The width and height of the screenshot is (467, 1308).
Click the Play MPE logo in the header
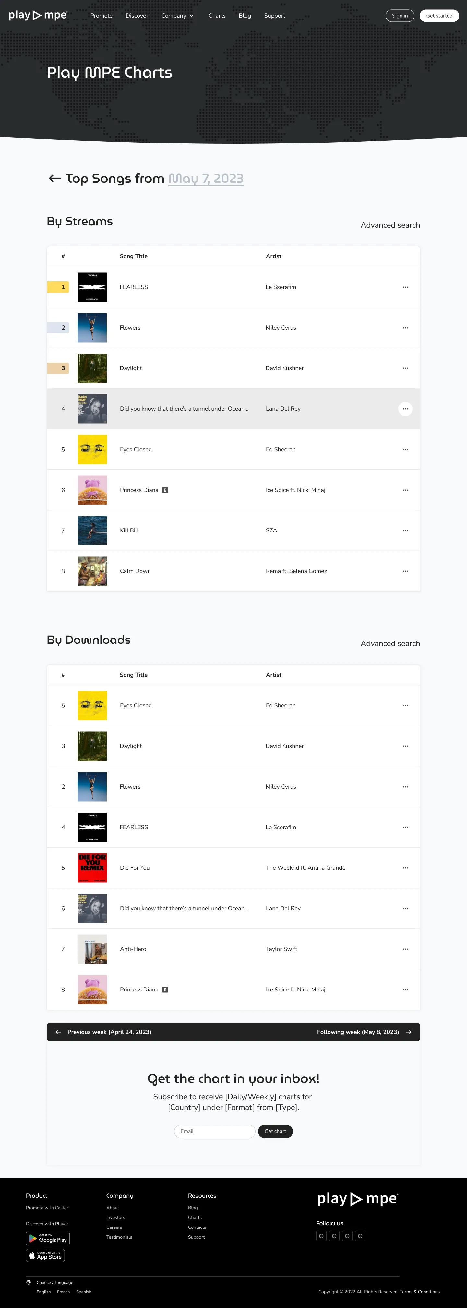pos(38,15)
